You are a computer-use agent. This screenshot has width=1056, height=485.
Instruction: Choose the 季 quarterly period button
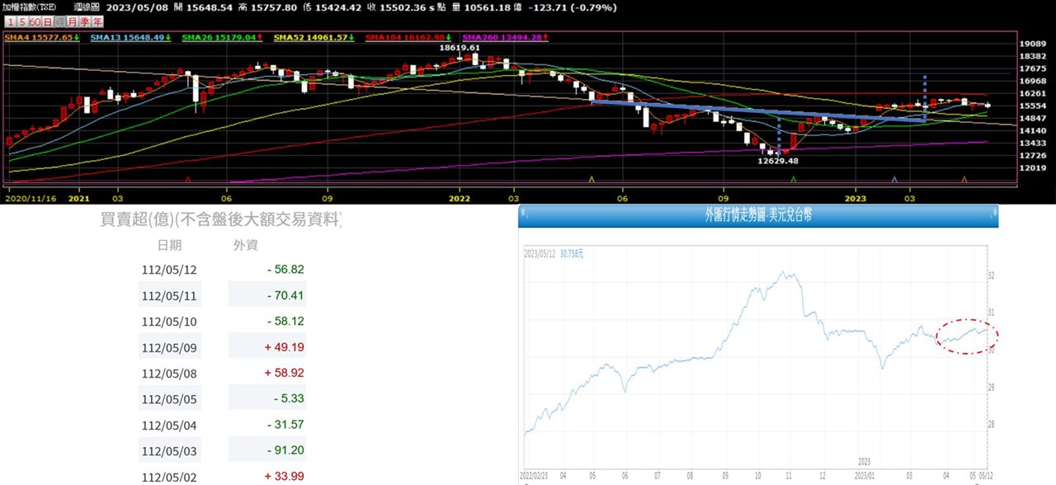tap(85, 22)
